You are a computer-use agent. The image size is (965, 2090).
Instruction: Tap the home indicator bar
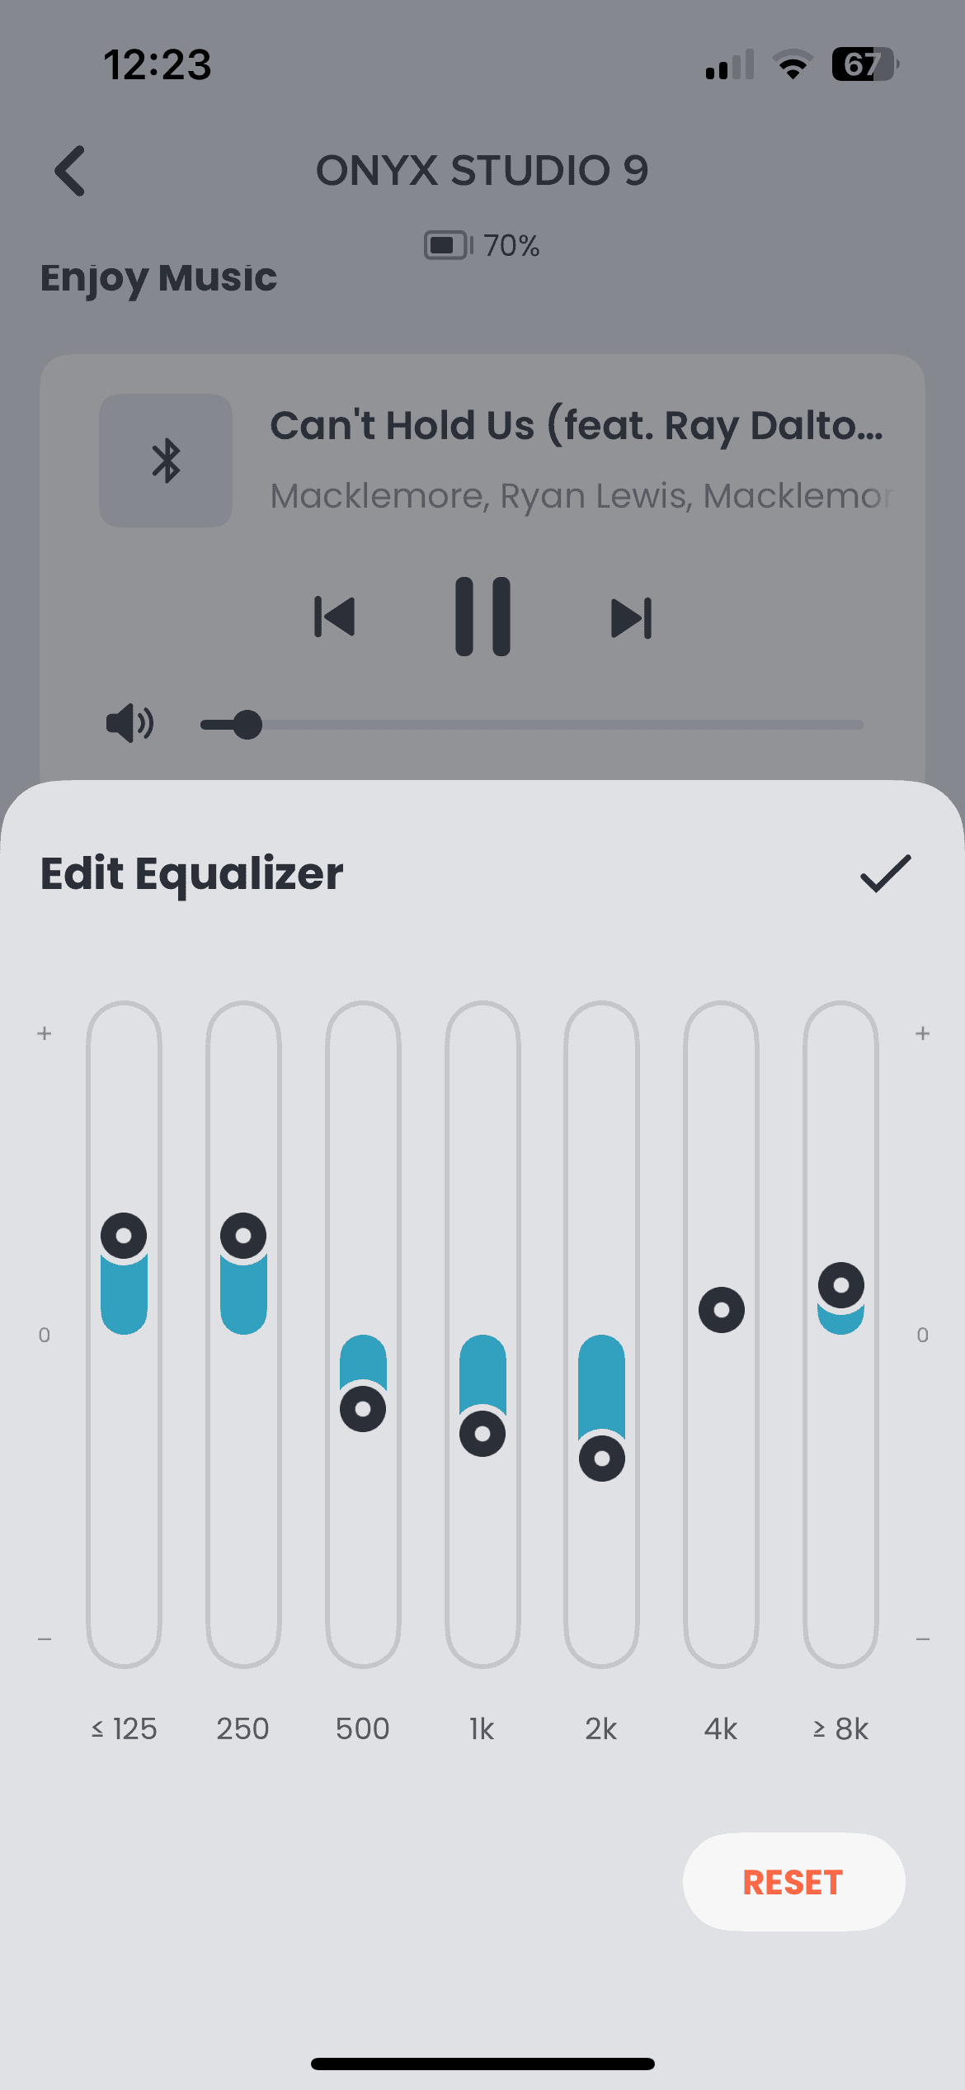point(482,2064)
